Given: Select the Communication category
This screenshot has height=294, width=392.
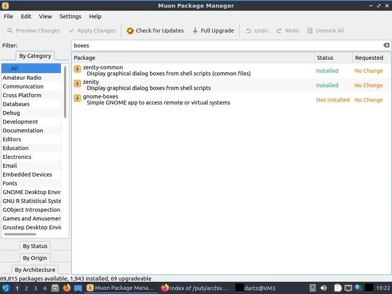Looking at the screenshot, I should 31,87.
